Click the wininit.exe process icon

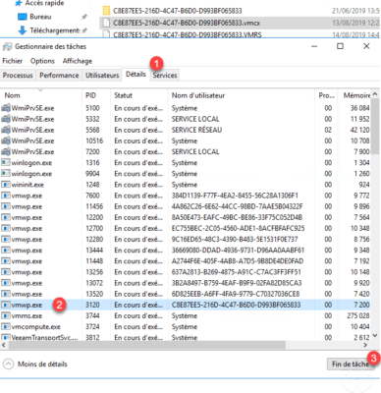point(6,185)
